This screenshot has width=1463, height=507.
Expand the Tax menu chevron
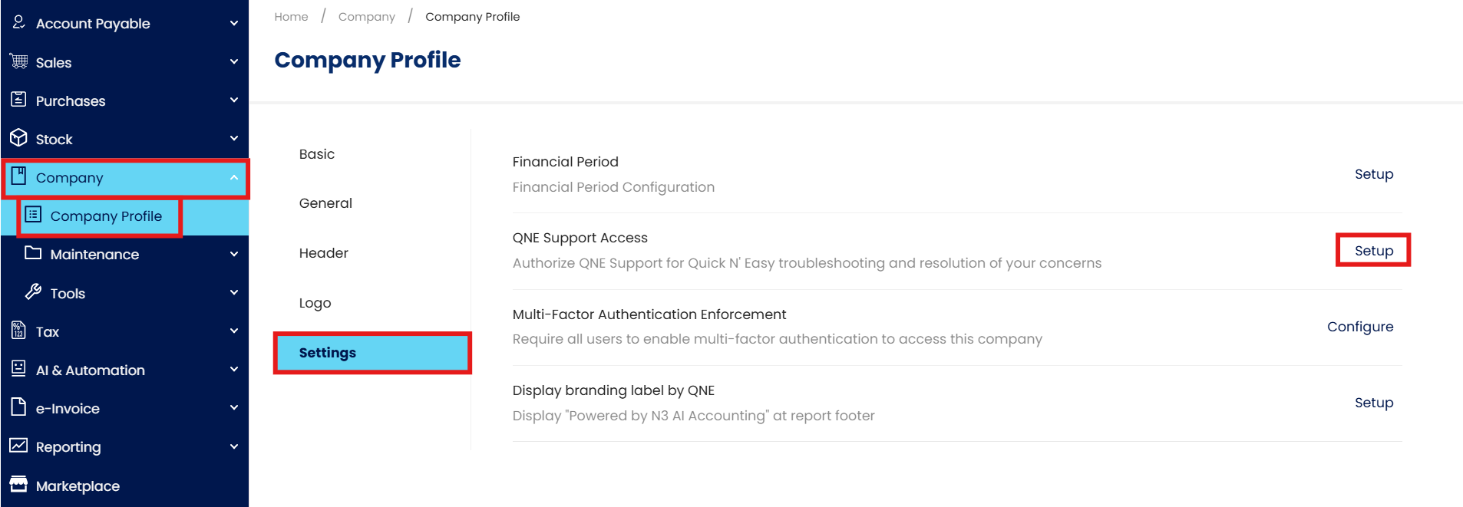click(234, 331)
